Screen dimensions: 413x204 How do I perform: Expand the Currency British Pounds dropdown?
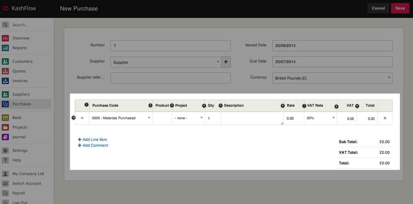coord(332,78)
